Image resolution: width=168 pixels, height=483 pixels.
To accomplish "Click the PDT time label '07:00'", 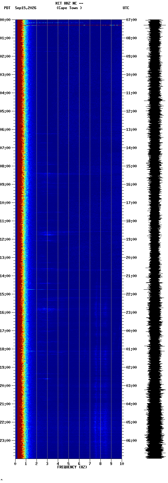I will (x=5, y=148).
